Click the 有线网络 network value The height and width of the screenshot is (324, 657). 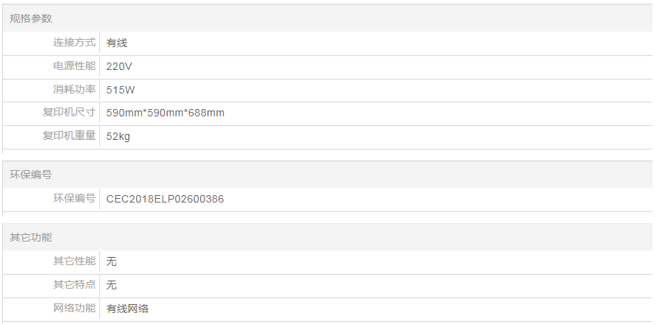(127, 309)
